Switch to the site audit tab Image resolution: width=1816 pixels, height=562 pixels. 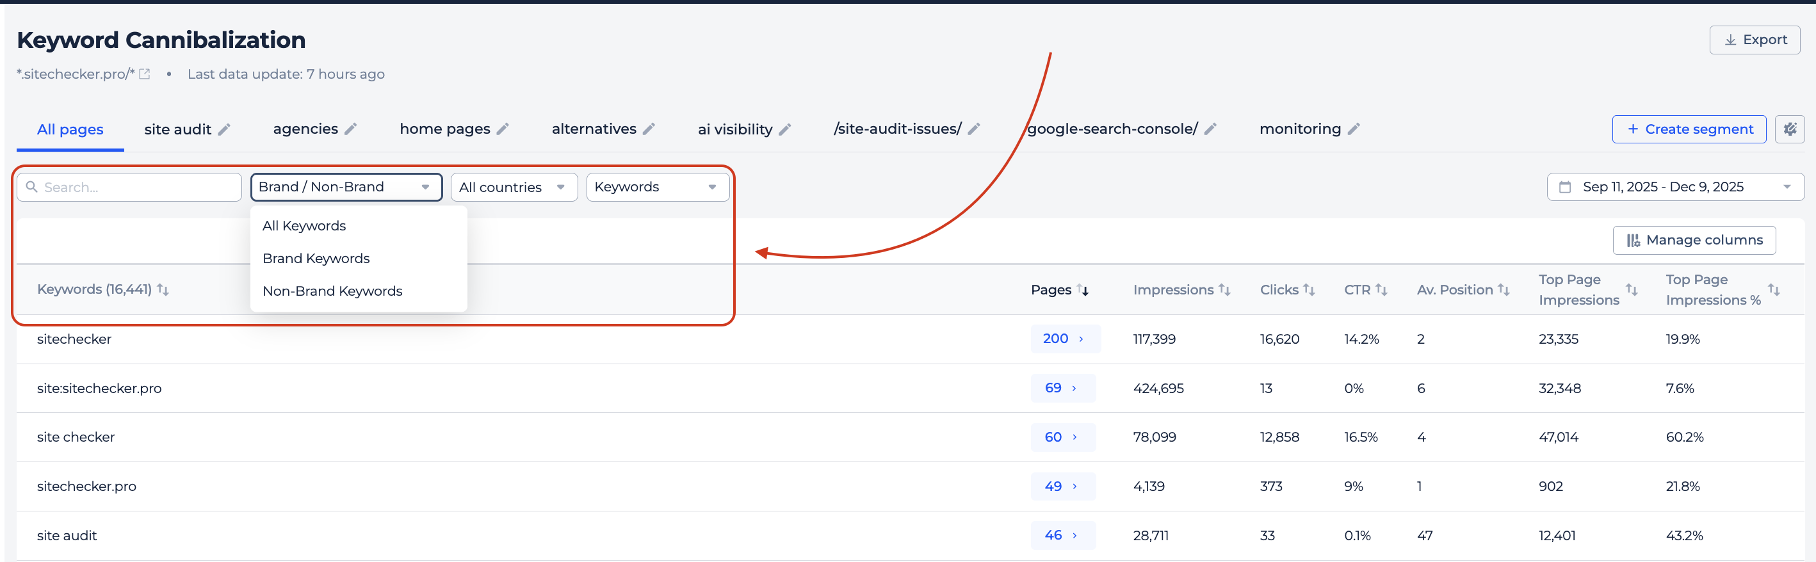[177, 129]
